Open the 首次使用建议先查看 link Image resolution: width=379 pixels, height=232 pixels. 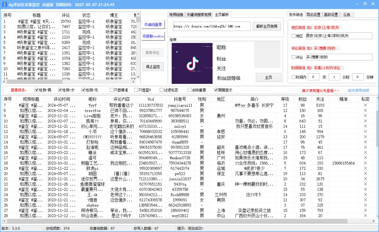pyautogui.click(x=320, y=91)
